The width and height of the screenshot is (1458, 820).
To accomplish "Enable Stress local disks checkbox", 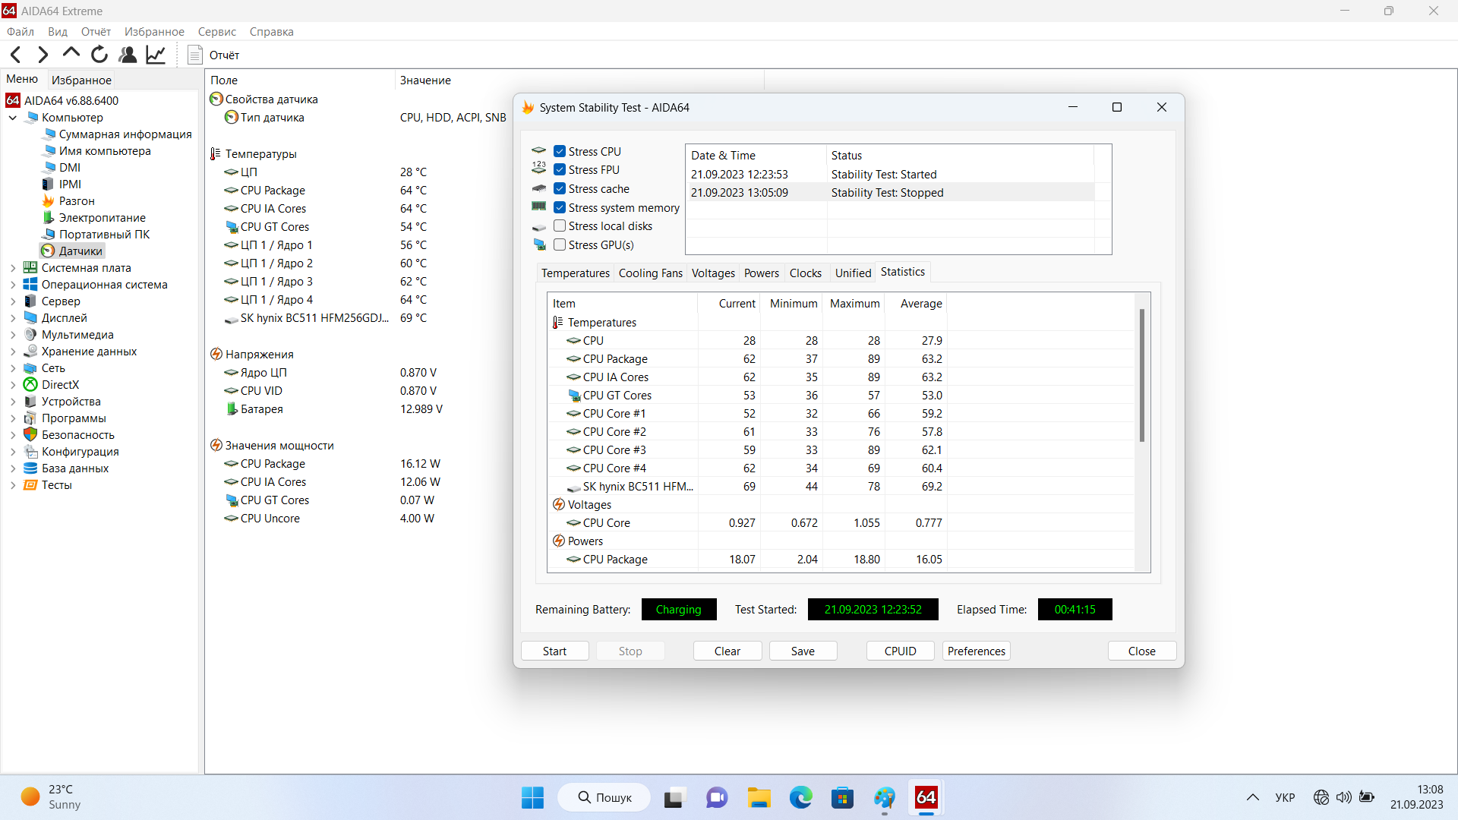I will point(560,225).
